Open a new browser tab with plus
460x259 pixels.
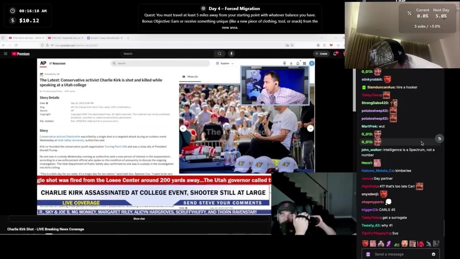pyautogui.click(x=128, y=38)
